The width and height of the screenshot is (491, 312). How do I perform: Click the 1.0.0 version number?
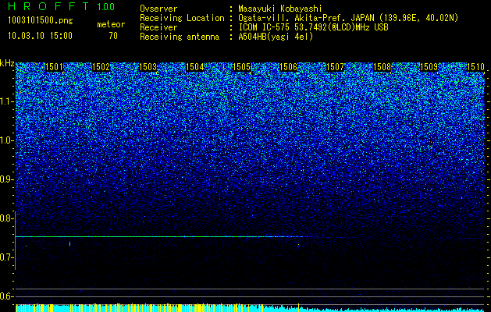106,6
